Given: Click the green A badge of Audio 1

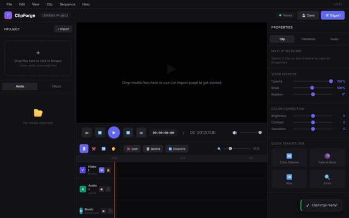Looking at the screenshot, I should tap(83, 189).
